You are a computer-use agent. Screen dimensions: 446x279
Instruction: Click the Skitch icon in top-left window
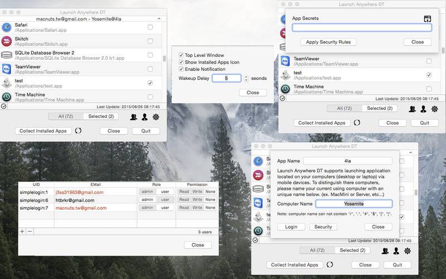(x=7, y=41)
